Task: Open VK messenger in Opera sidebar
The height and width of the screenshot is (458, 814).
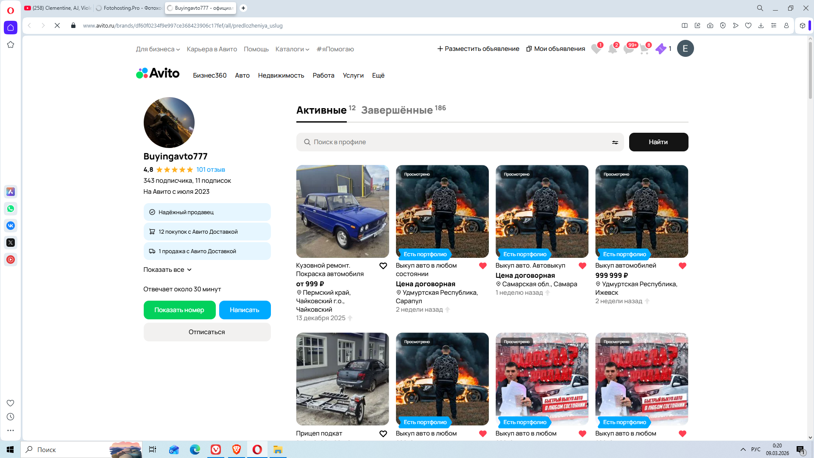Action: (11, 226)
